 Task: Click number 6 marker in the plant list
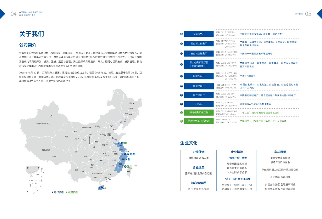[181, 86]
